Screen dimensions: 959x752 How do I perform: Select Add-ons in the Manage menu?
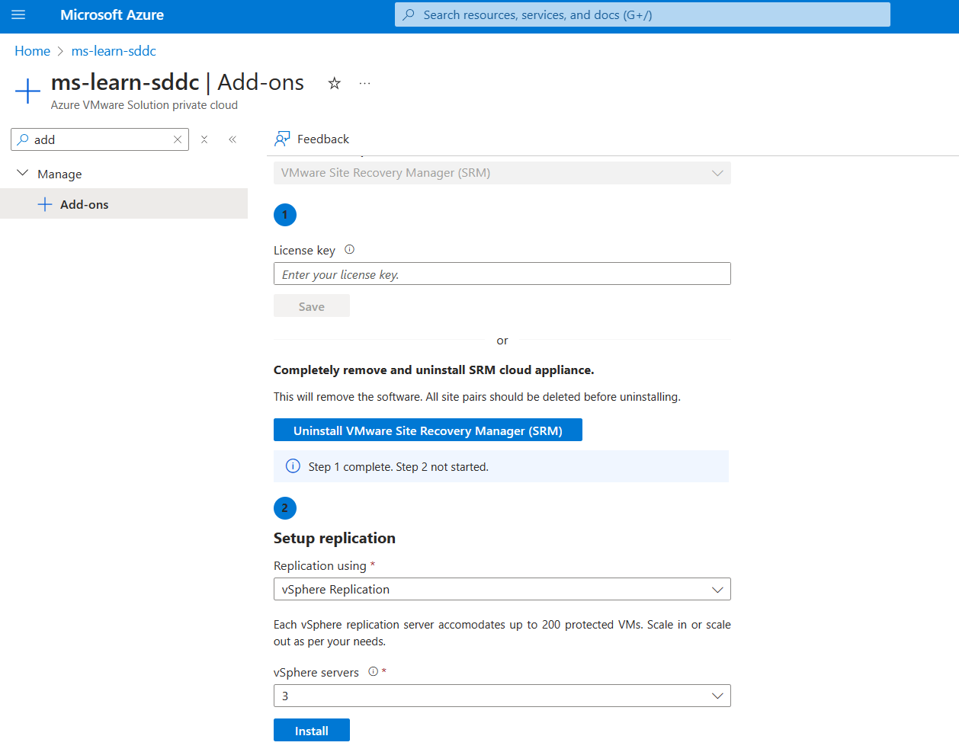point(123,204)
